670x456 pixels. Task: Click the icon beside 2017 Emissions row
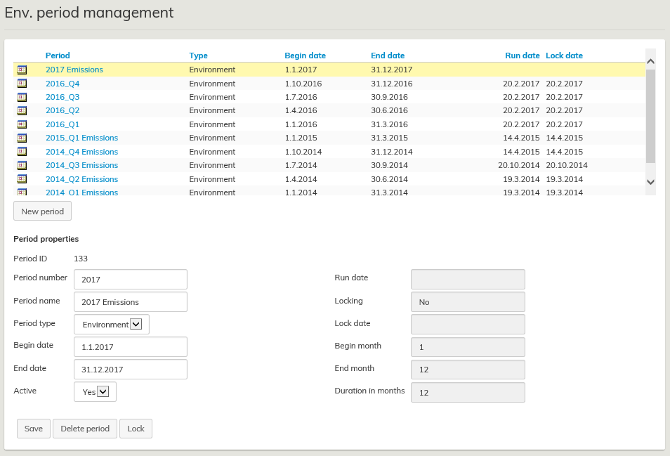pos(22,70)
